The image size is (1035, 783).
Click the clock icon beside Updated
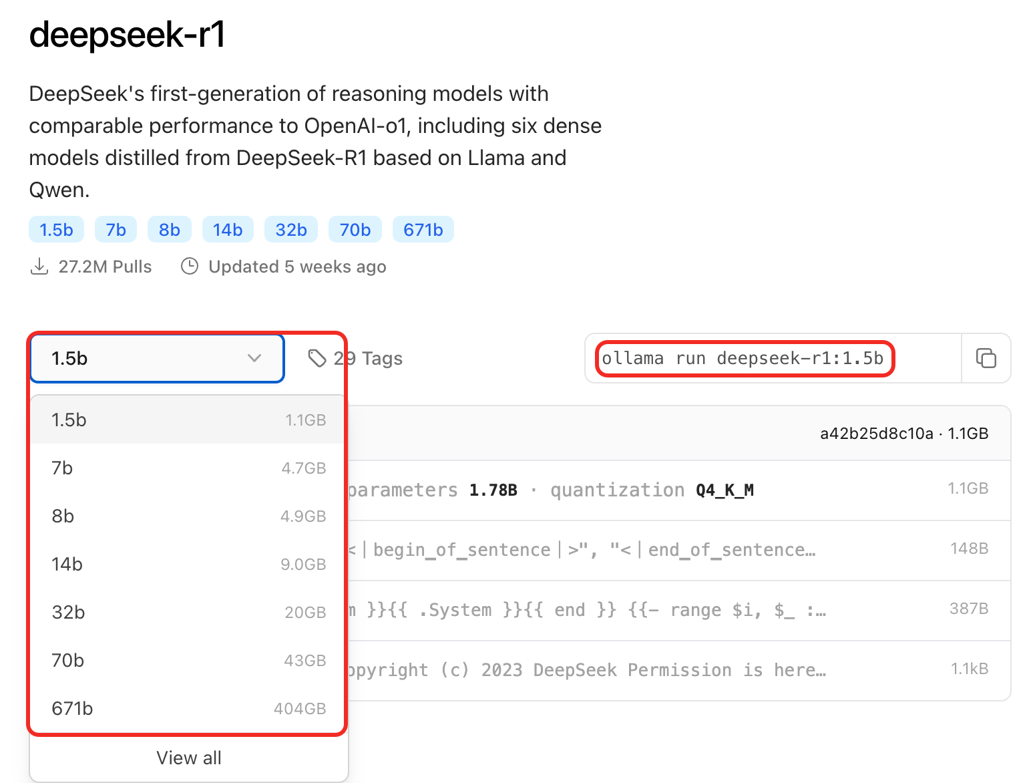[x=190, y=267]
